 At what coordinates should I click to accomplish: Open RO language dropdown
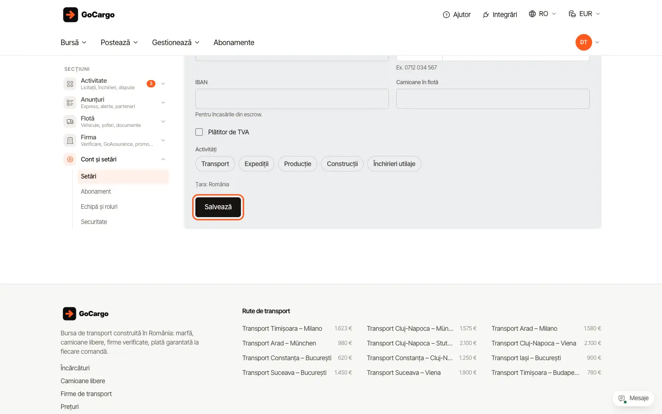542,14
